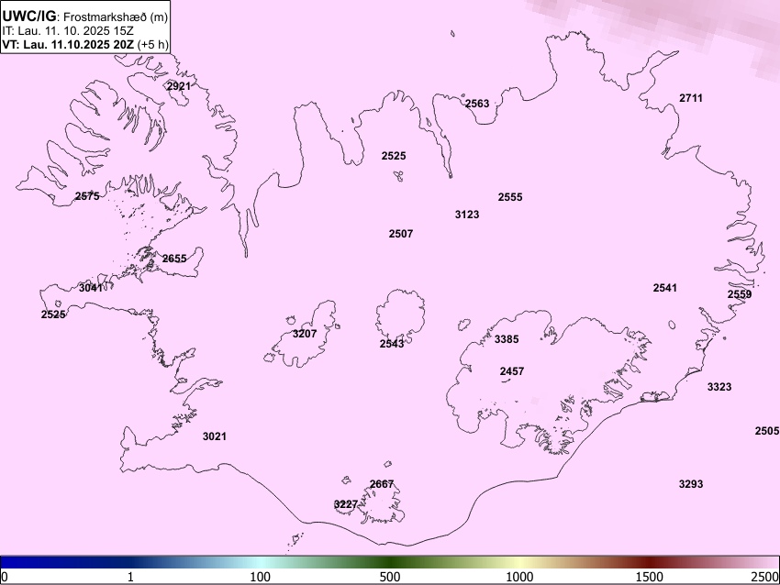Select the 1500 label on the color scale

650,577
